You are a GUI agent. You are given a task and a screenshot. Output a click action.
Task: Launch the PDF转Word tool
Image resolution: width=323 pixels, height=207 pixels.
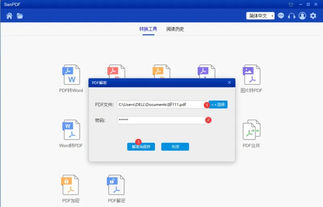coord(71,79)
